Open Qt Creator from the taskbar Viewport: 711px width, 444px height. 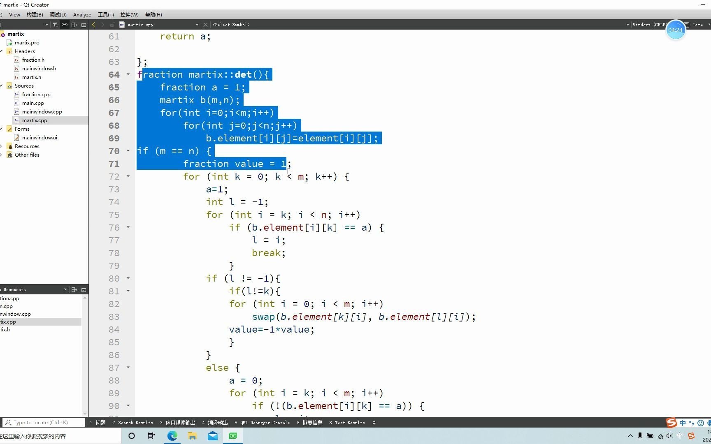click(x=232, y=436)
